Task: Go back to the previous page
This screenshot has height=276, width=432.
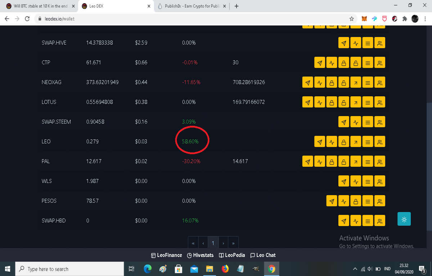Action: (x=7, y=19)
